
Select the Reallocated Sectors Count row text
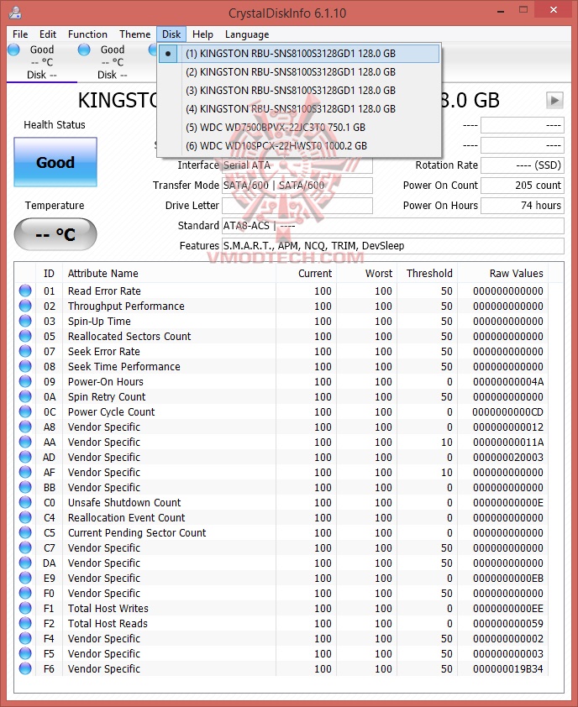129,337
